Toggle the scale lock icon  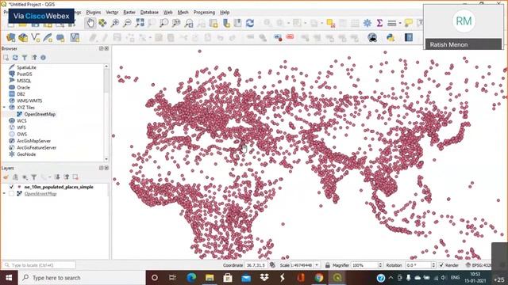click(x=327, y=265)
